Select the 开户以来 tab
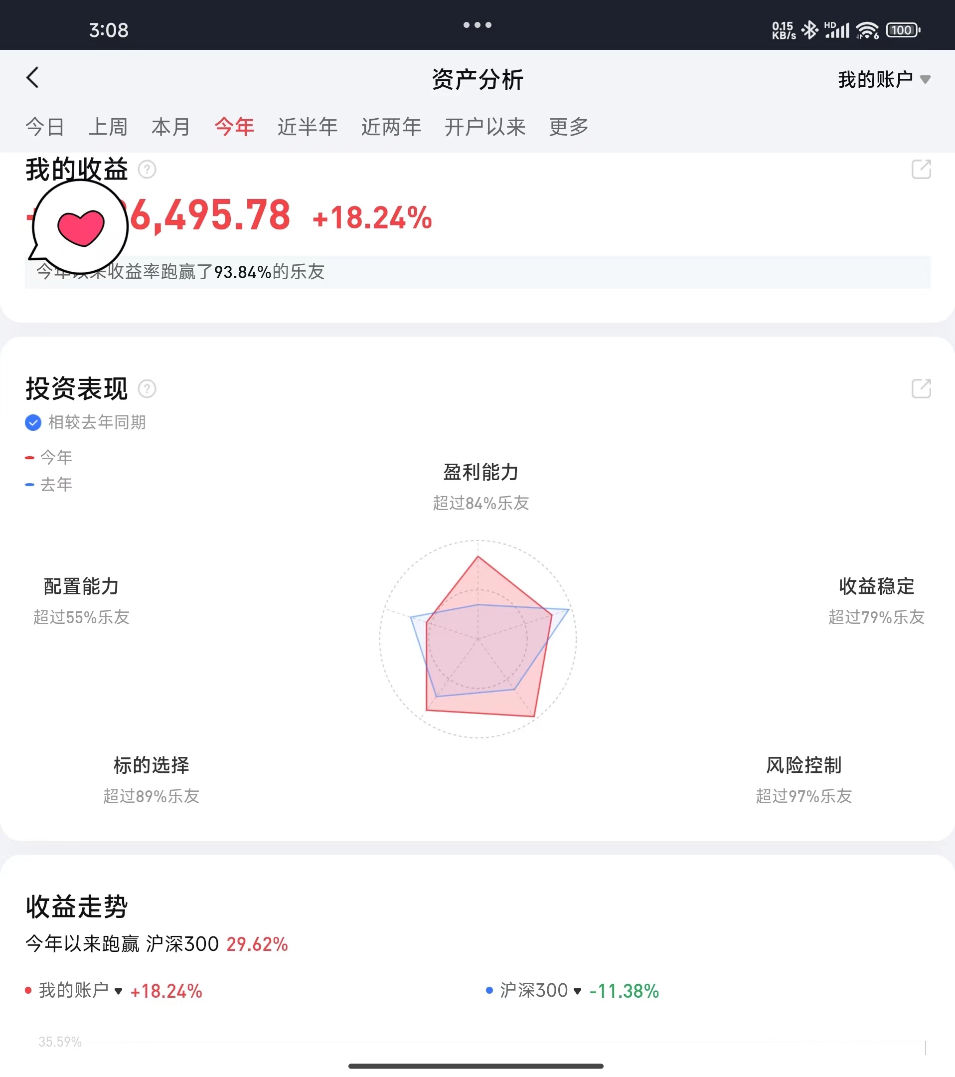The height and width of the screenshot is (1077, 955). point(484,127)
